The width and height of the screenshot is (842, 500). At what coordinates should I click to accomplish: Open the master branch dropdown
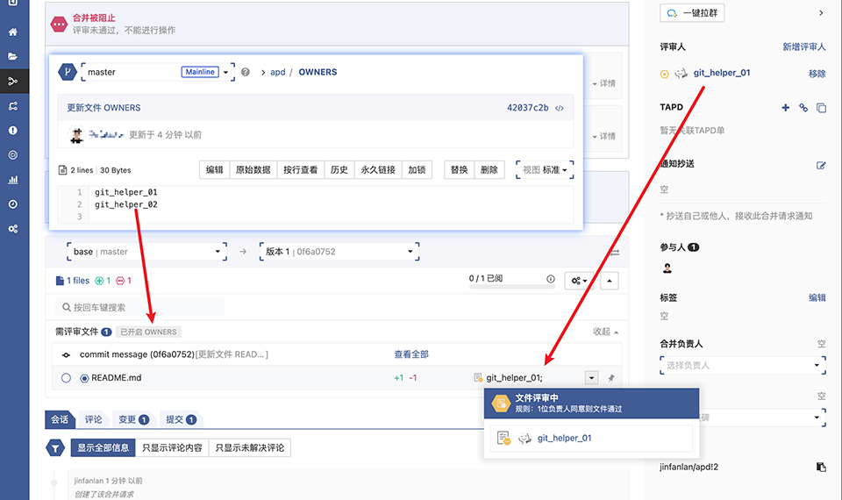click(x=226, y=72)
